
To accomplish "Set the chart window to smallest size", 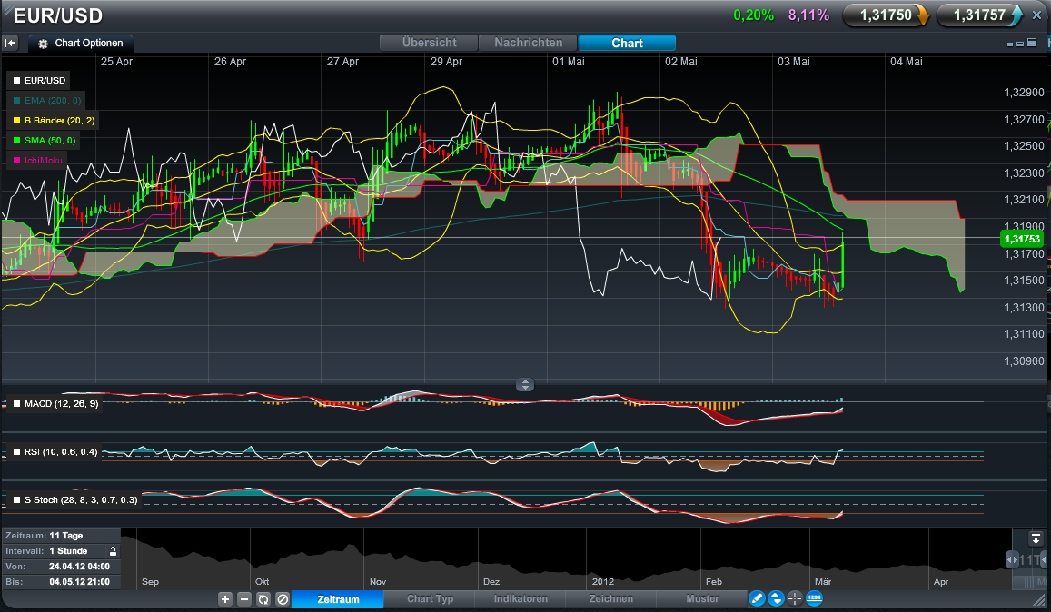I will coord(1010,44).
